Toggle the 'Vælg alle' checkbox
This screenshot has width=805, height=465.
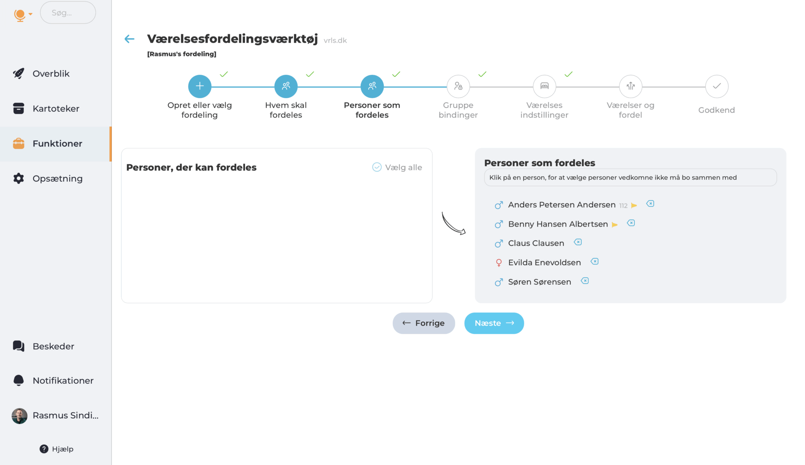pyautogui.click(x=377, y=167)
